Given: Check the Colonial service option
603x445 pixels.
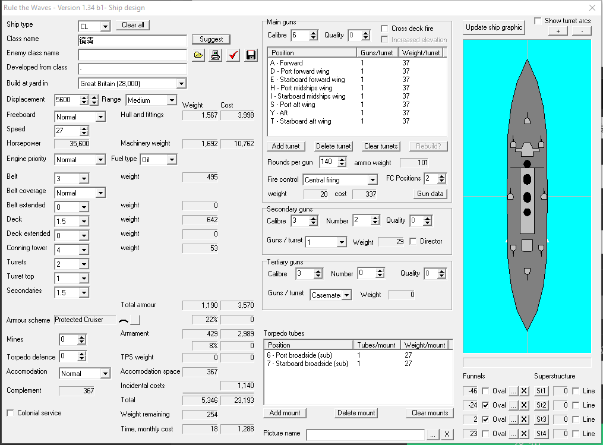Looking at the screenshot, I should tap(10, 413).
